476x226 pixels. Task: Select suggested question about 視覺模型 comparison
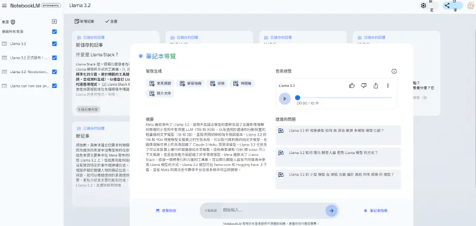338,135
